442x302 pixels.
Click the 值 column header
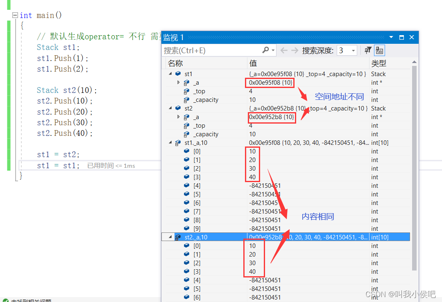click(x=253, y=63)
